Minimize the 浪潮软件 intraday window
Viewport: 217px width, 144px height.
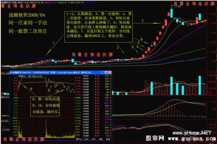tap(103, 72)
